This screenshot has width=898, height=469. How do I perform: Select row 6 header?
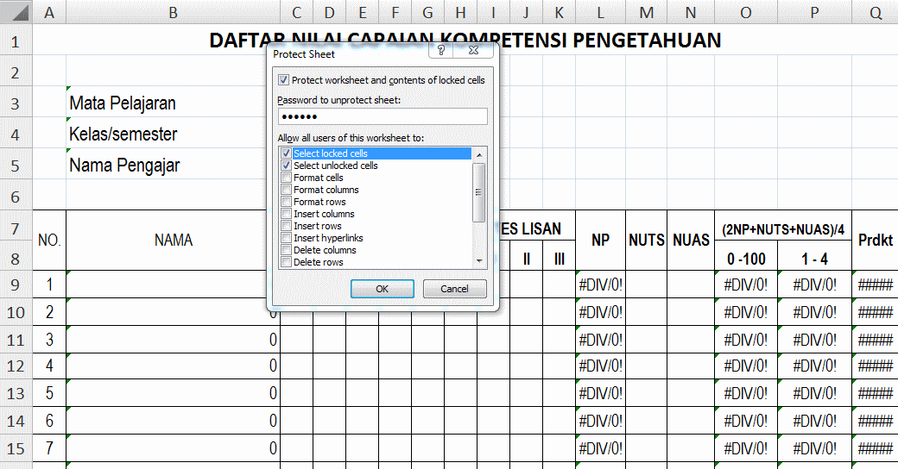point(16,197)
